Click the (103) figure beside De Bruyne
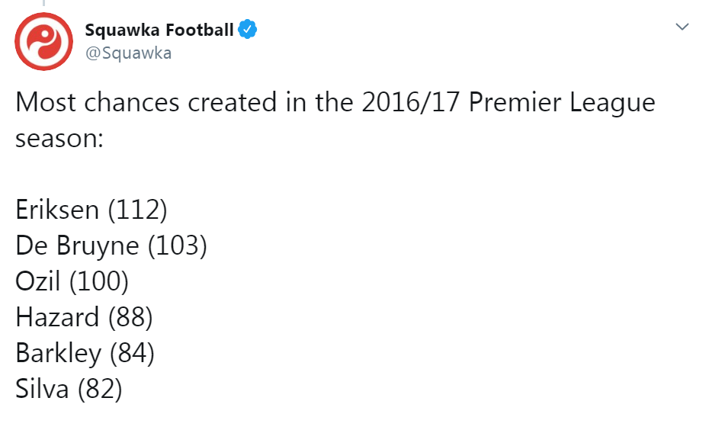 click(x=178, y=246)
